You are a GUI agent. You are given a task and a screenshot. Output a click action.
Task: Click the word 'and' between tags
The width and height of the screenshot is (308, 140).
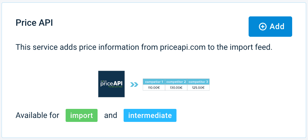[x=111, y=115]
